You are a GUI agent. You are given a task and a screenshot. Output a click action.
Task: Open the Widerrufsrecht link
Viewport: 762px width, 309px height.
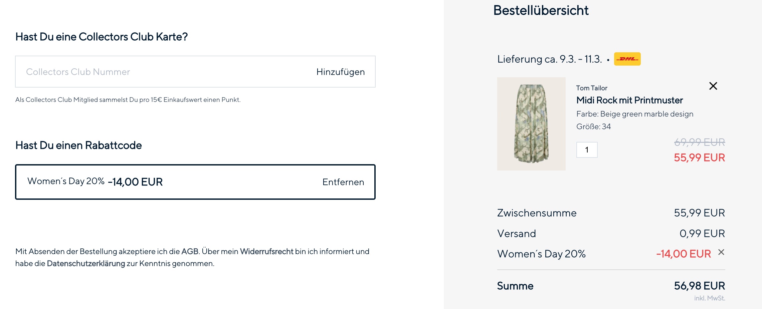266,251
